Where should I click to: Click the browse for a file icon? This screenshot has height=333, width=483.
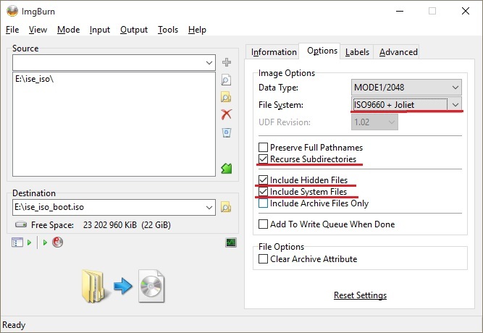click(x=227, y=80)
